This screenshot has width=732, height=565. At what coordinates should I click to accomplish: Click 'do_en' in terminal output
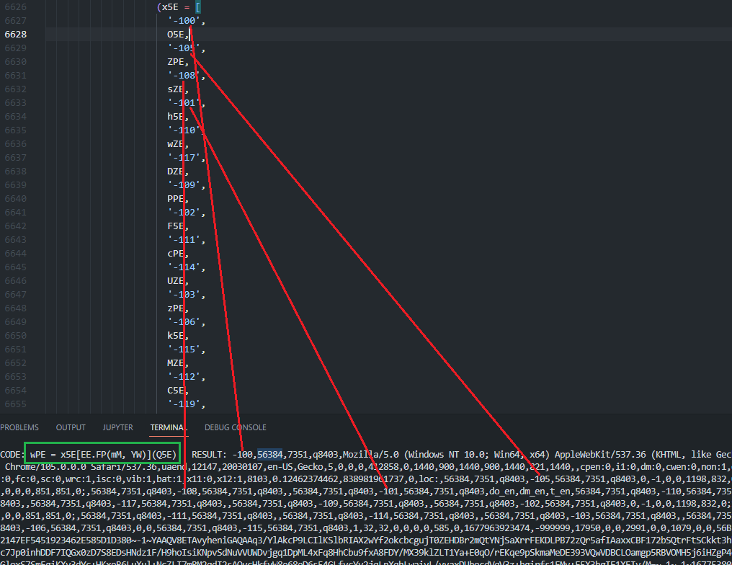click(x=502, y=491)
